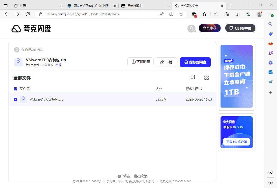Open the browser Downloads icon

[x=237, y=14]
